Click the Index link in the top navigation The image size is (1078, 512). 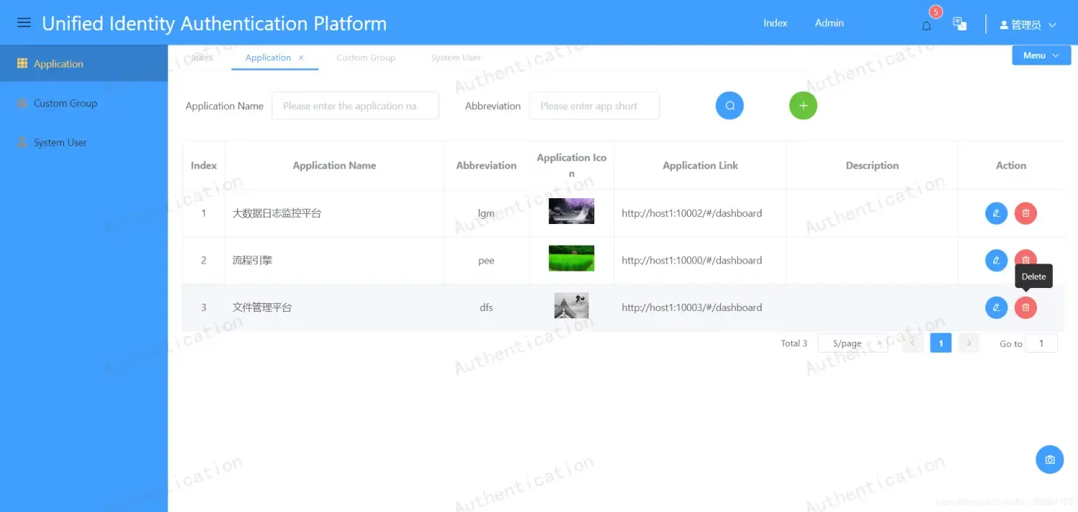[x=775, y=23]
